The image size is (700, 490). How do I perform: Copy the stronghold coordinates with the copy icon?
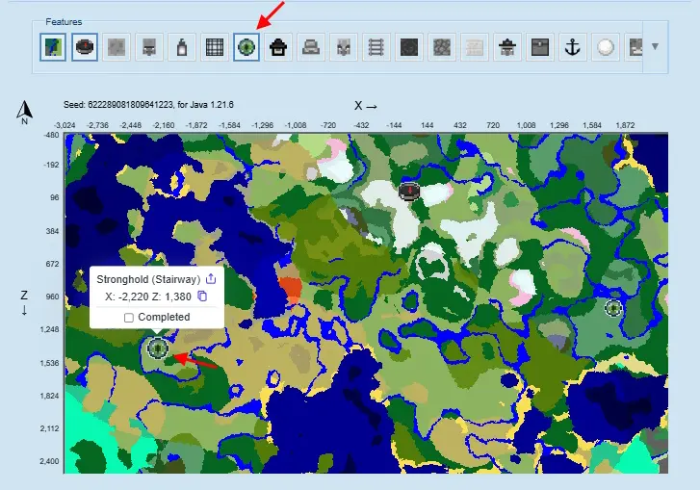click(x=203, y=297)
